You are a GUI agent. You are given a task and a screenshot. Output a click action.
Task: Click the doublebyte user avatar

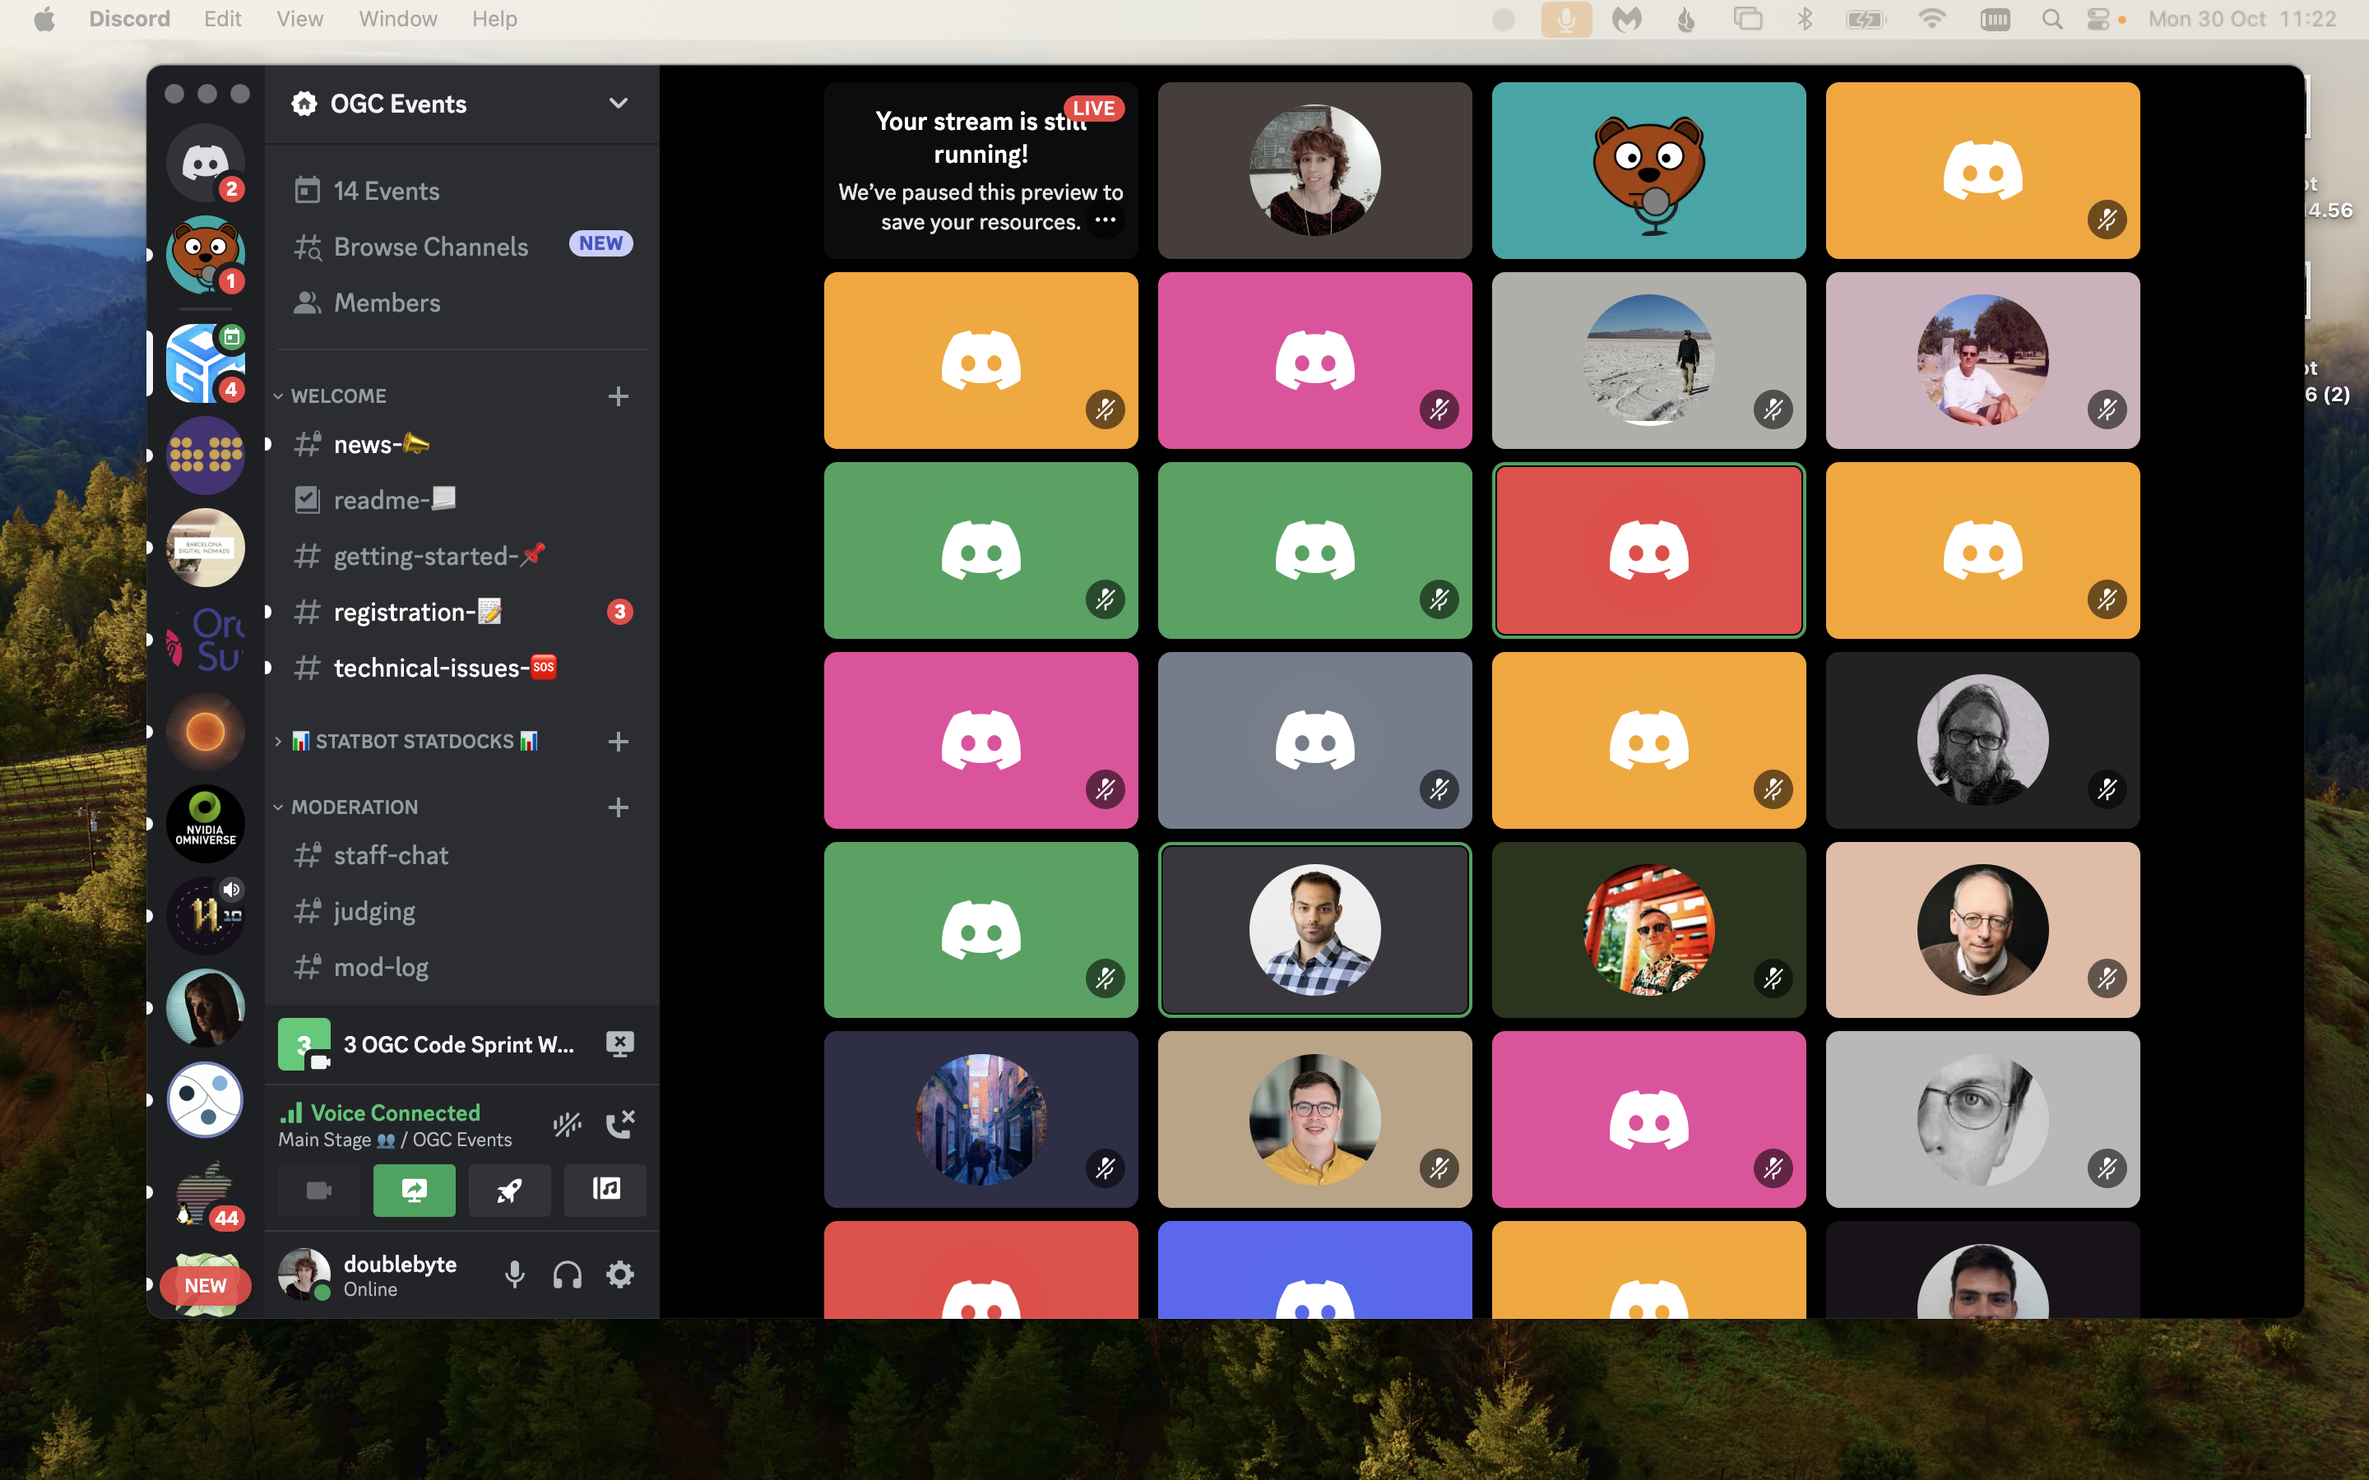pyautogui.click(x=304, y=1274)
